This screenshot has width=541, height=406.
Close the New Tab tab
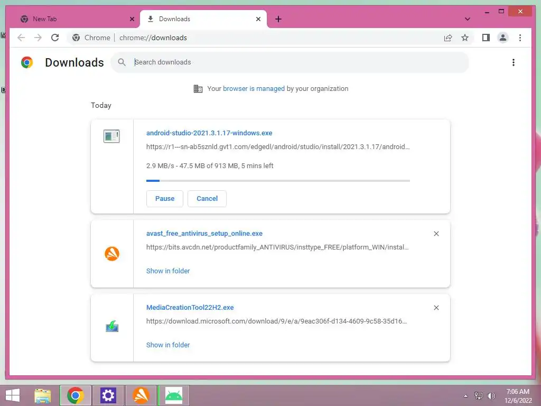132,19
